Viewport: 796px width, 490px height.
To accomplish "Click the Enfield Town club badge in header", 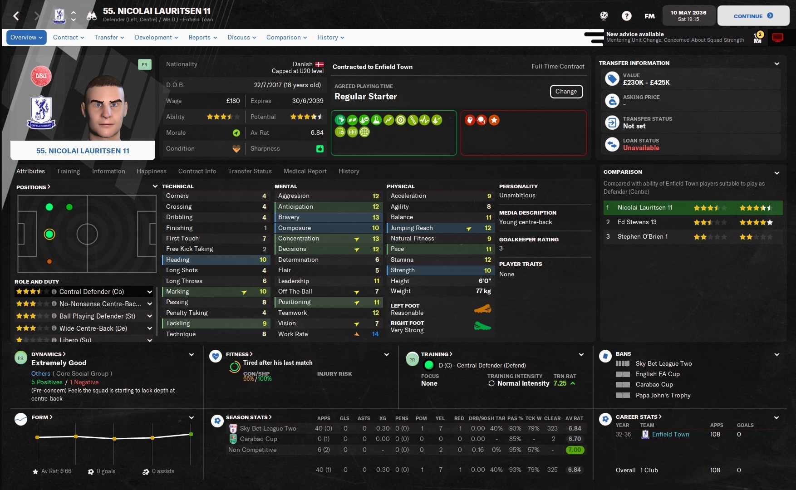I will tap(59, 16).
